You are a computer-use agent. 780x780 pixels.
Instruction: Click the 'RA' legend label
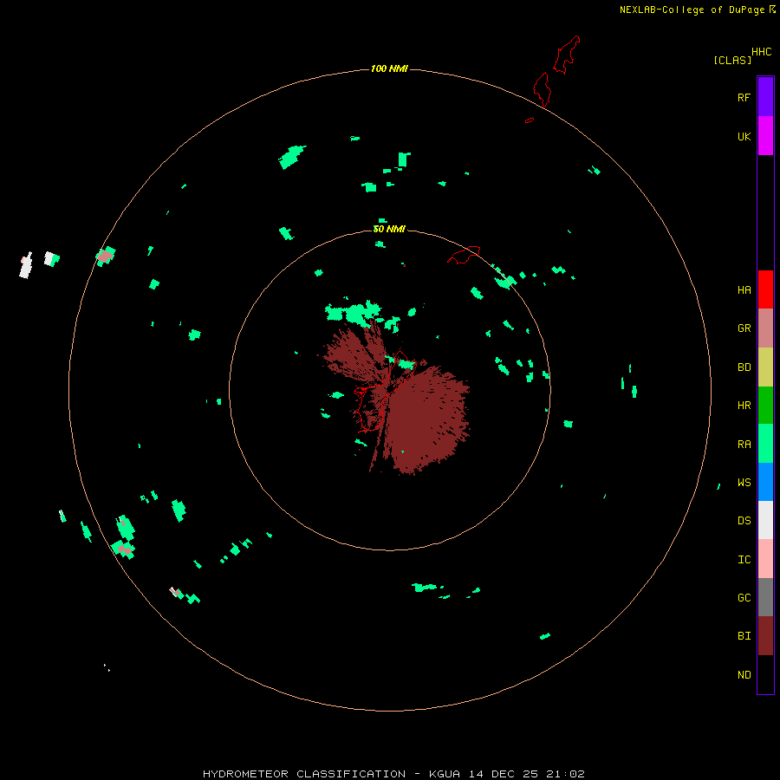tap(744, 445)
